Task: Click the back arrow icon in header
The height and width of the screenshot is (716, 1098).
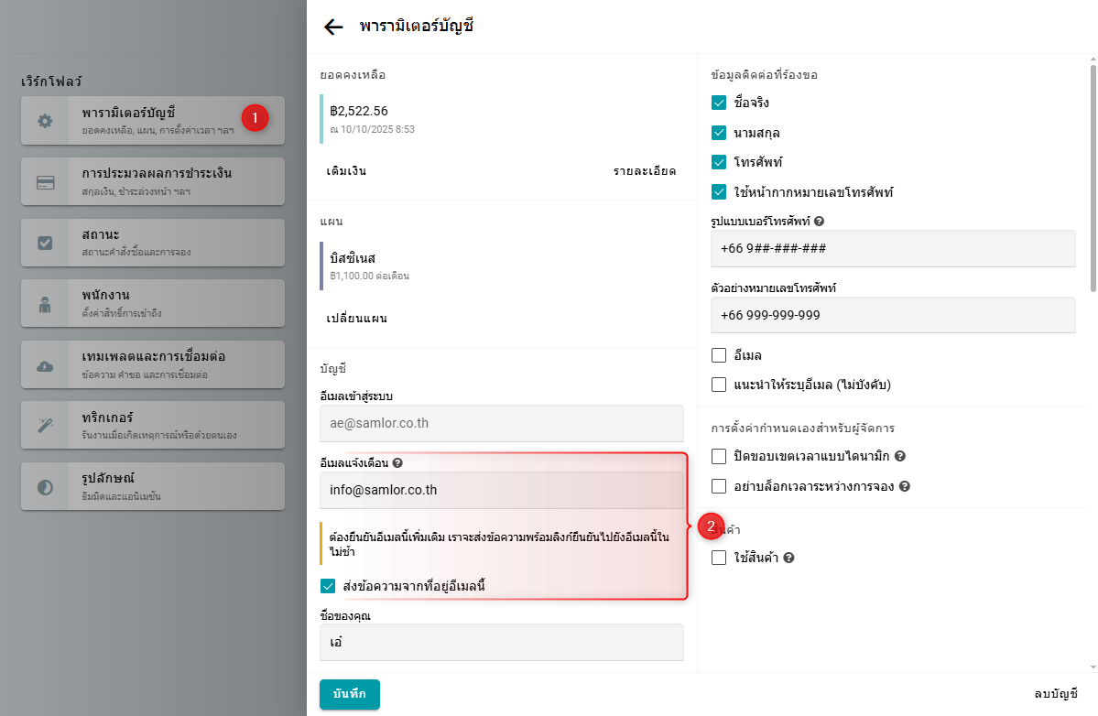Action: [333, 27]
